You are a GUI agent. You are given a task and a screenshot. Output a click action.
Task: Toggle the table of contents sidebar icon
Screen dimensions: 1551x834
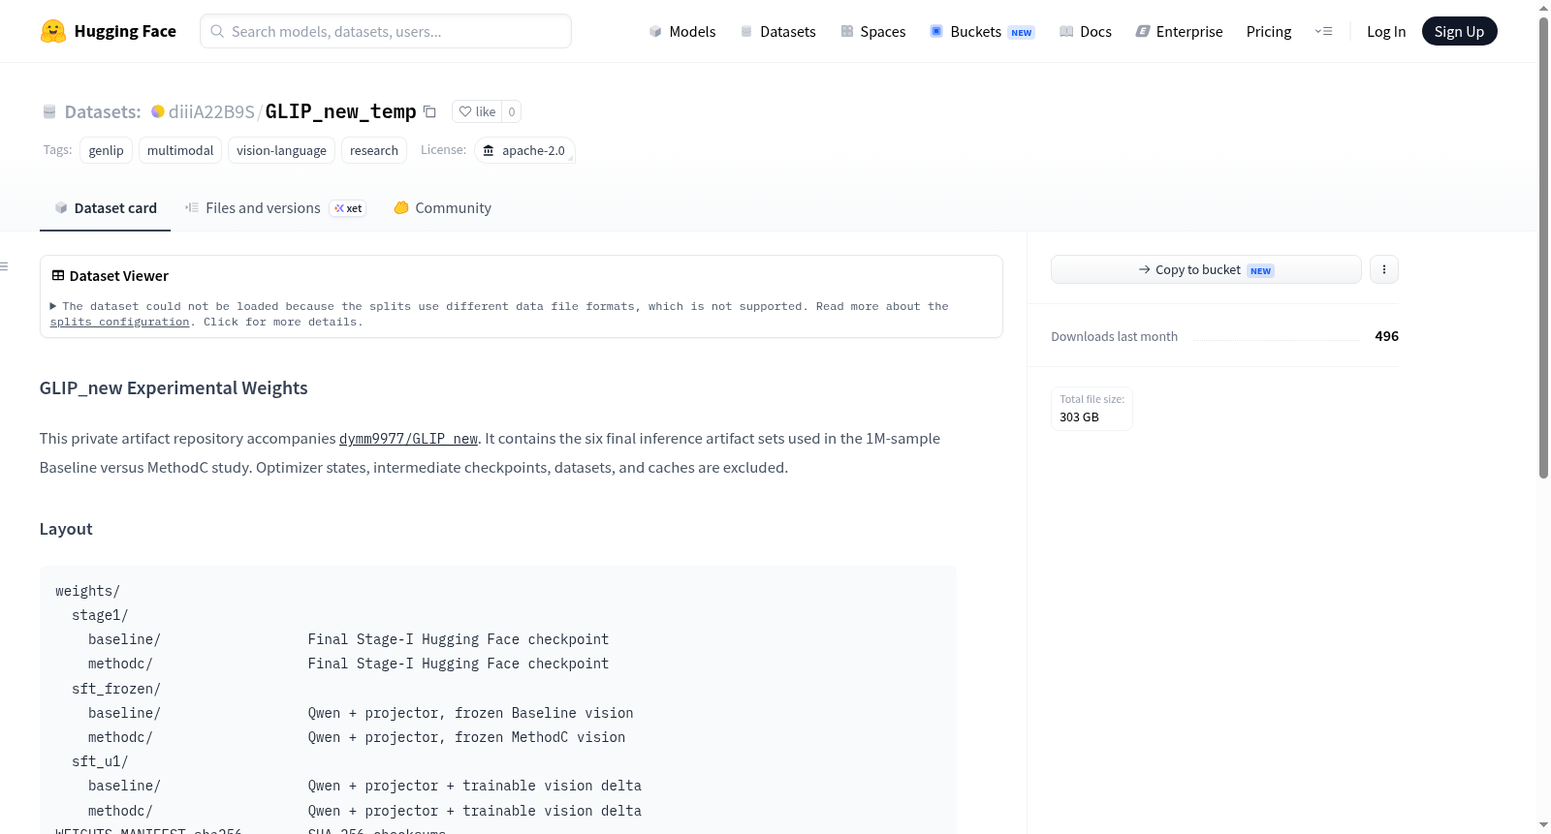(4, 266)
